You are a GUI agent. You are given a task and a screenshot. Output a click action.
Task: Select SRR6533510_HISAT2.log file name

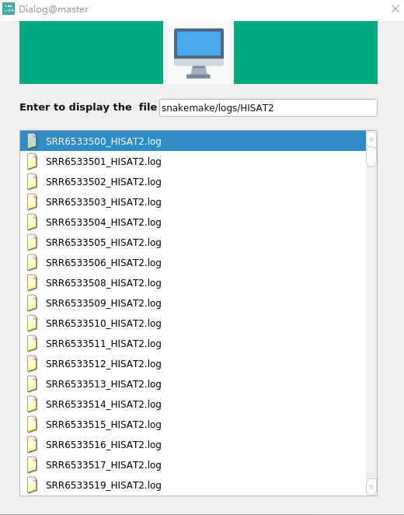click(103, 324)
